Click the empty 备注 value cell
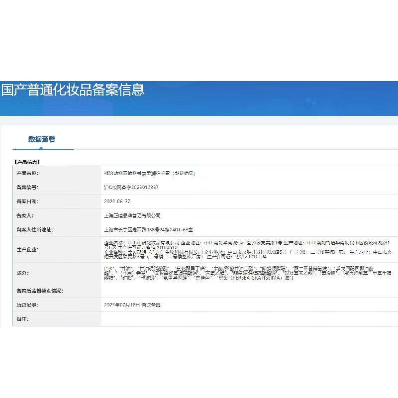 tap(249, 318)
